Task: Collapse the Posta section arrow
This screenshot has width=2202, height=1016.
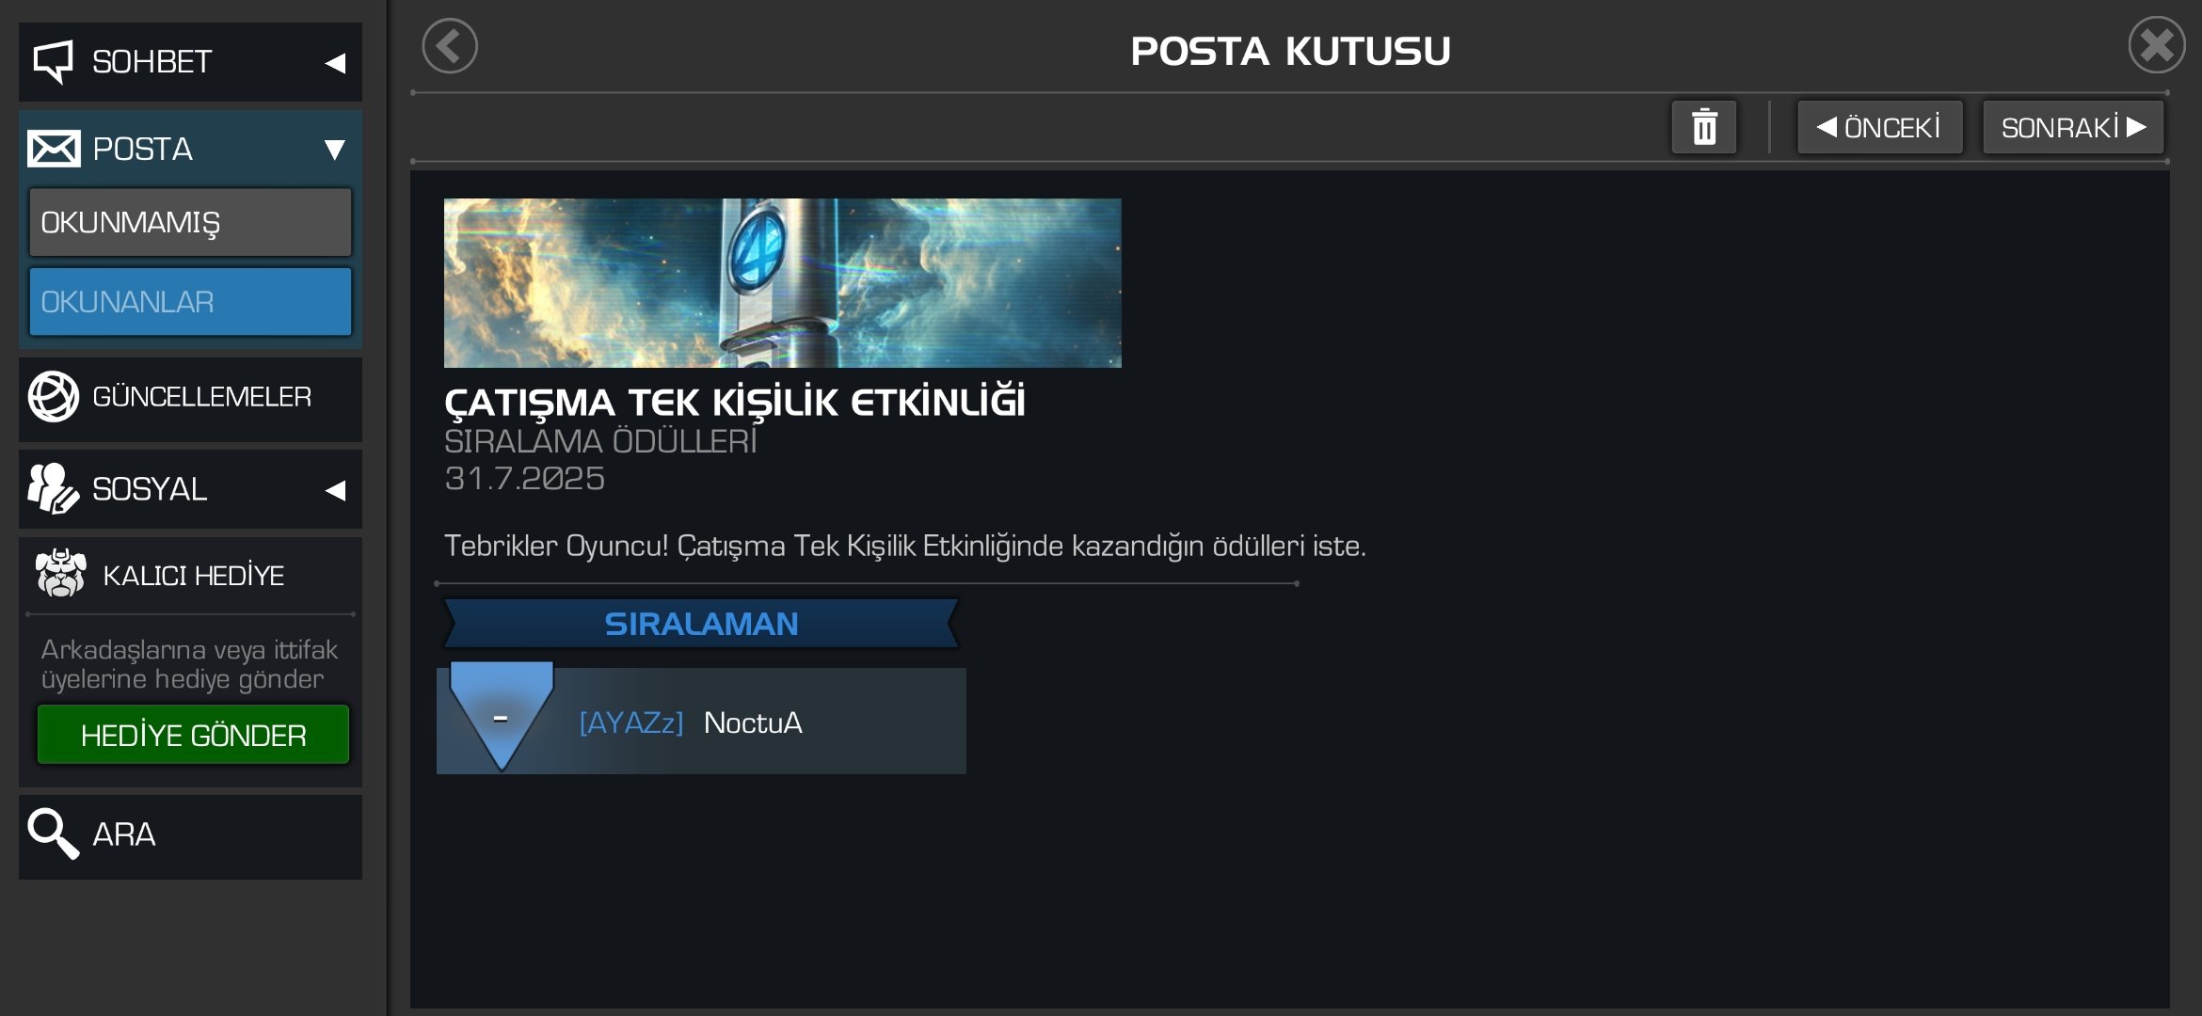Action: point(334,150)
